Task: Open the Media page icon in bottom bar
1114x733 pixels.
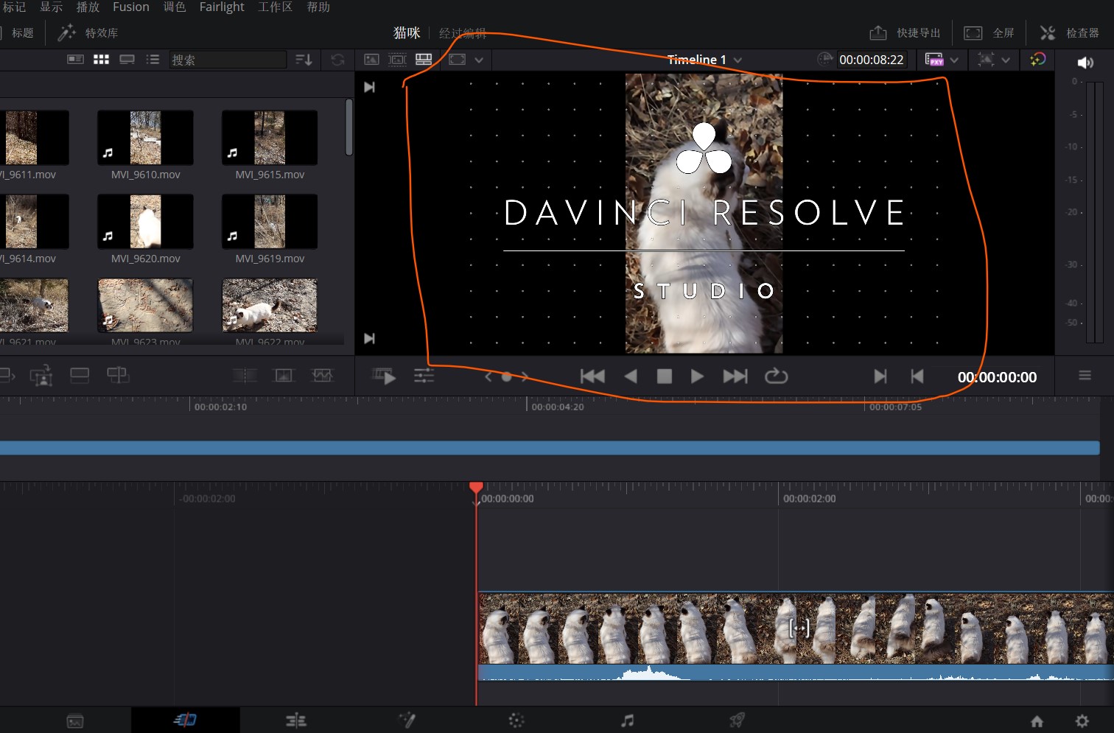Action: [x=75, y=721]
